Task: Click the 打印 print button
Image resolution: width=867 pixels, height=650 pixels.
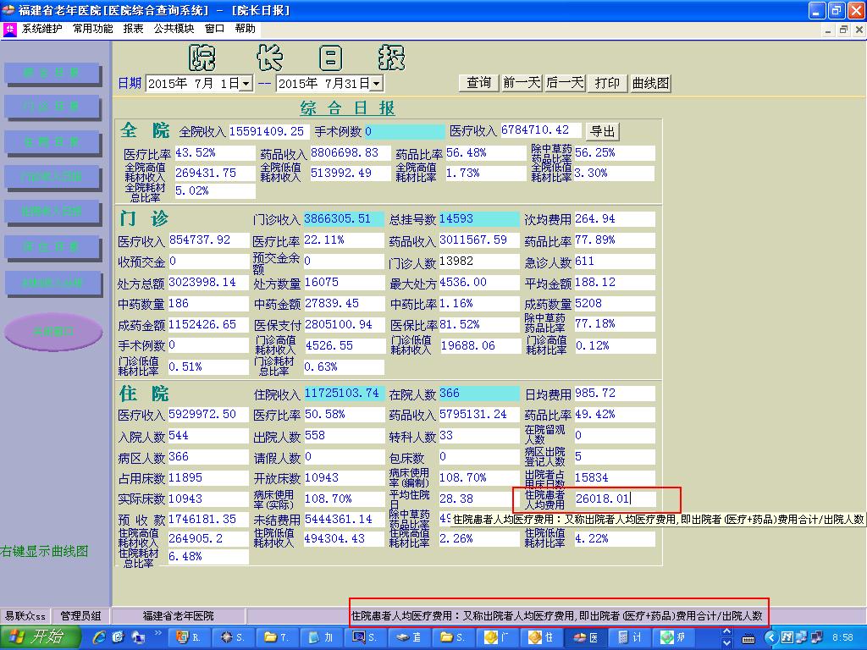Action: click(606, 83)
